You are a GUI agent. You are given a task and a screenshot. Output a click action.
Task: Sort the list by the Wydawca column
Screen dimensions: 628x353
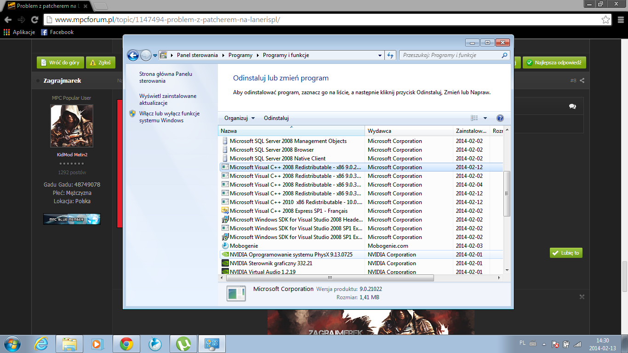pos(409,131)
